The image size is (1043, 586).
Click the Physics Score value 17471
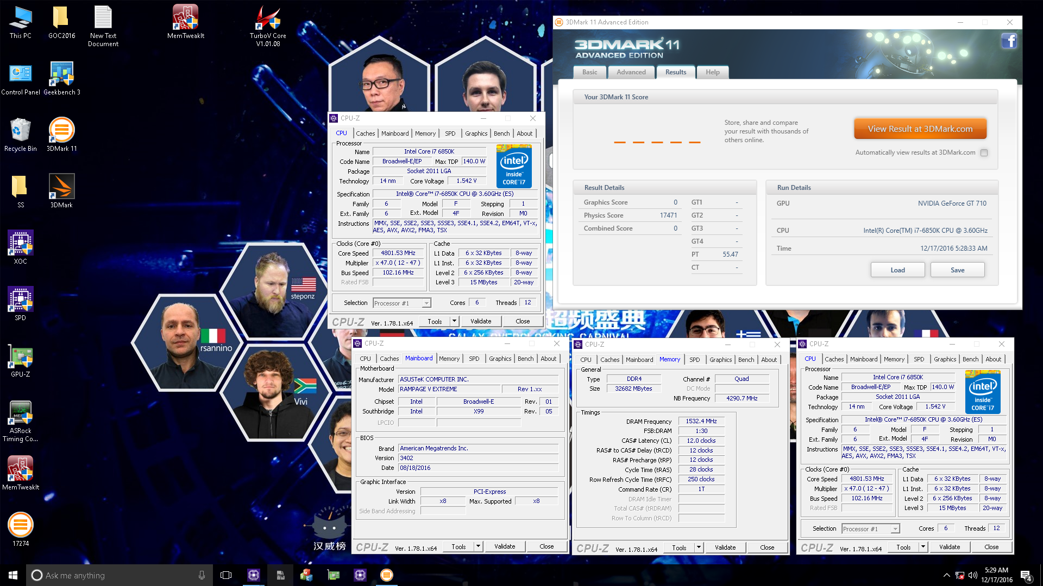pos(669,215)
